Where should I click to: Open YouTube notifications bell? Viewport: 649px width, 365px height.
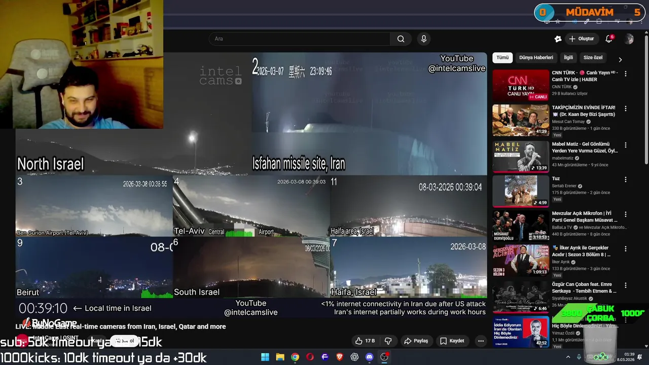(609, 39)
